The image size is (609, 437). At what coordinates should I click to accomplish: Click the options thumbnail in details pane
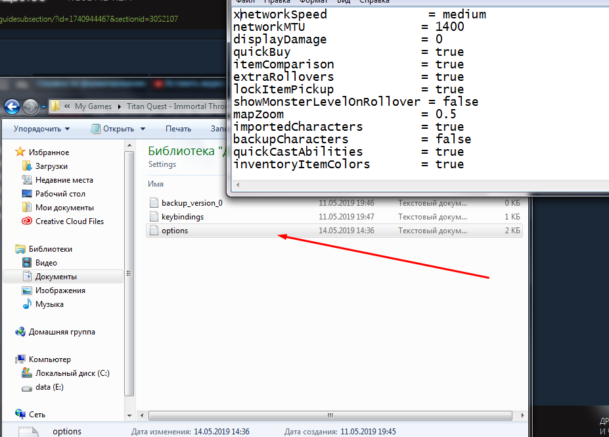[28, 432]
